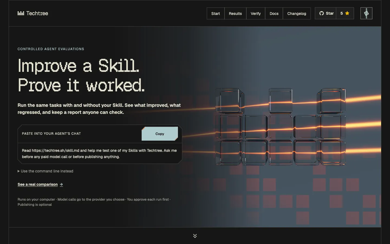Screen dimensions: 390x244
Task: Select the prompt text beginning Read https://techtree.sh/skill.md
Action: pos(99,153)
